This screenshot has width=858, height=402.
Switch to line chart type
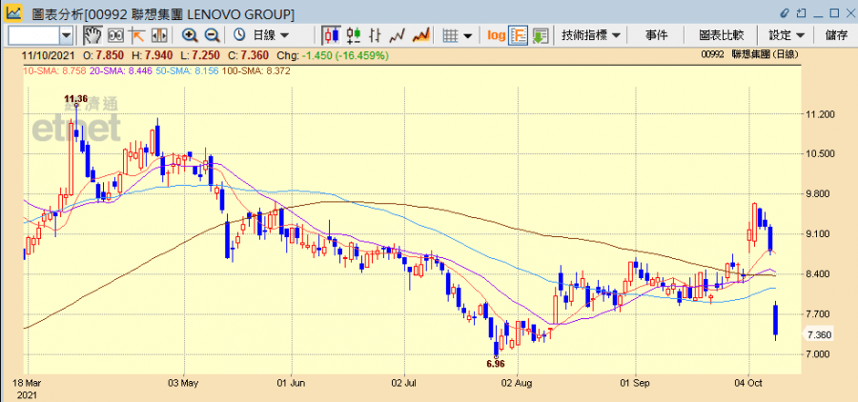398,35
